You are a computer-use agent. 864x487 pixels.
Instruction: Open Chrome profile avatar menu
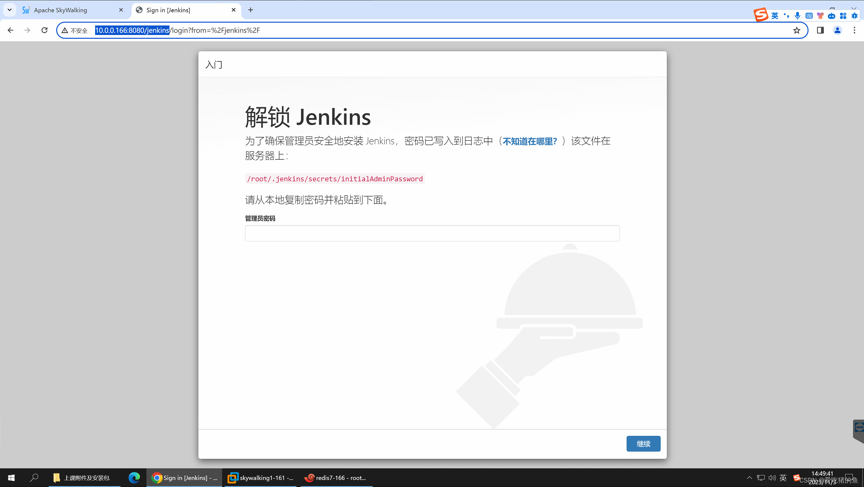(x=837, y=30)
